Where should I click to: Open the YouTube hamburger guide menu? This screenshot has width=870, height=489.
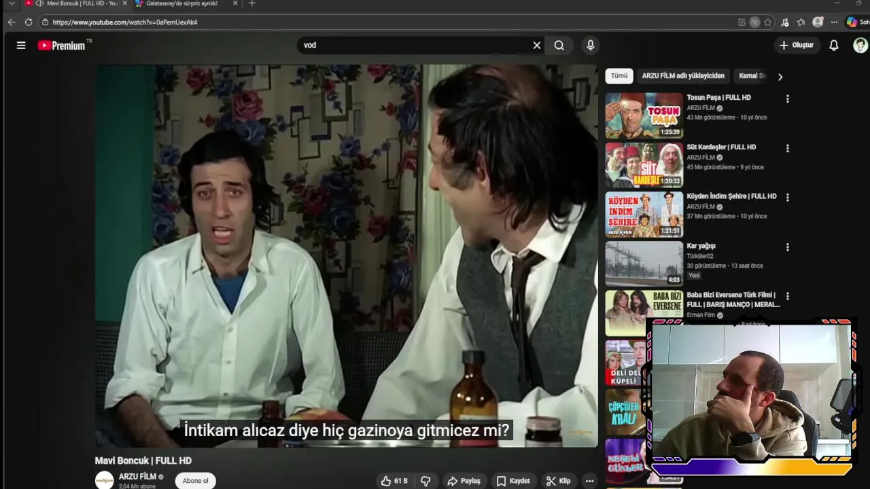(21, 46)
